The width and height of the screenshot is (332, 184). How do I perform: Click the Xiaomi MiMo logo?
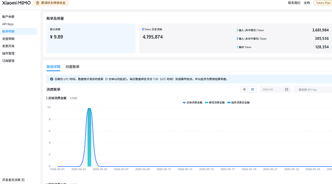(16, 3)
